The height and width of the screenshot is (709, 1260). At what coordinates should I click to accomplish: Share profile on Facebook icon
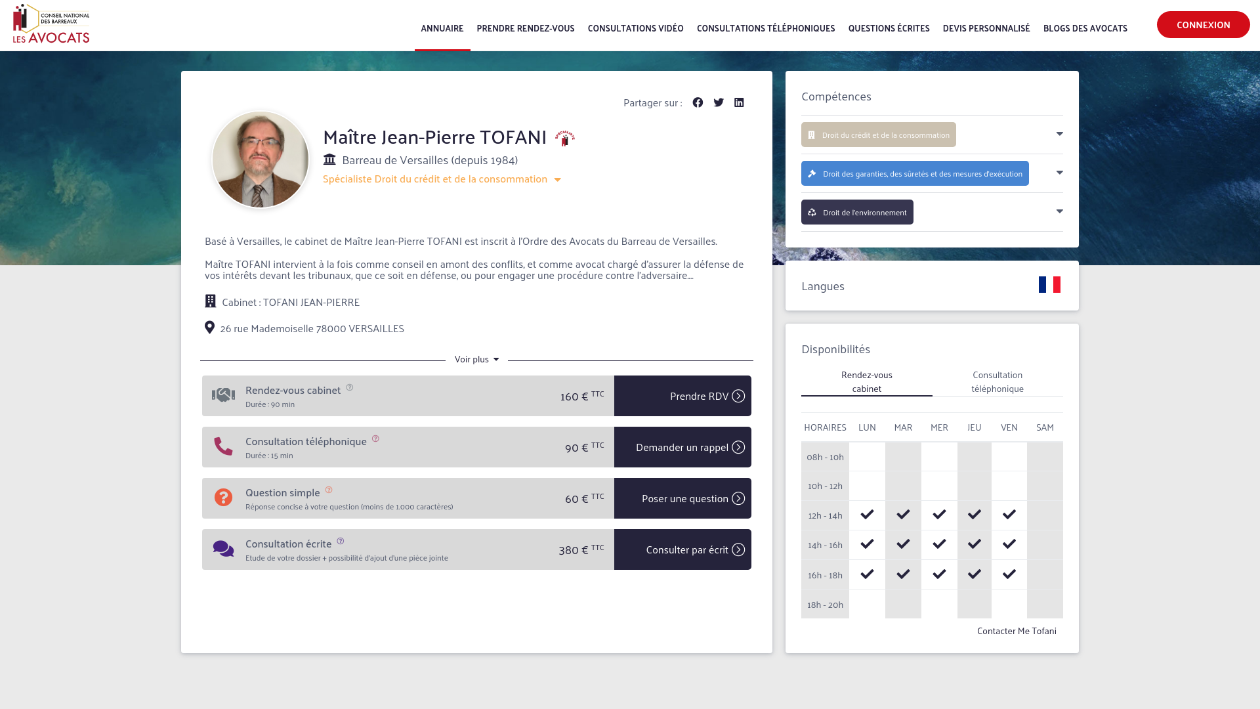[x=698, y=102]
